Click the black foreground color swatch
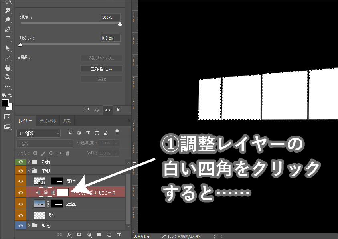338x239 pixels. 5,103
